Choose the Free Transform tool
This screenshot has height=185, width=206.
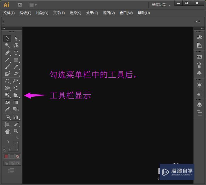[x=16, y=88]
